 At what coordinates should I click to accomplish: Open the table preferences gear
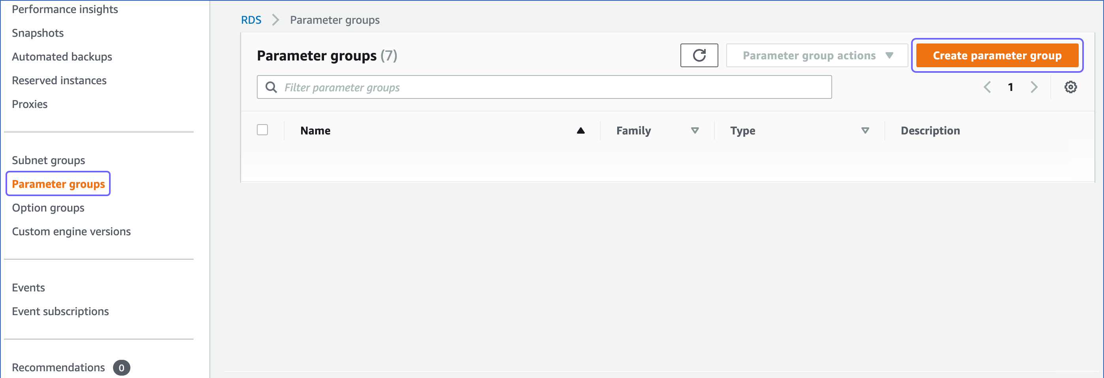point(1070,87)
